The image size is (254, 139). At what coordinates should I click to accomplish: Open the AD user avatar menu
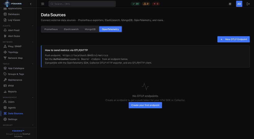(x=239, y=4)
